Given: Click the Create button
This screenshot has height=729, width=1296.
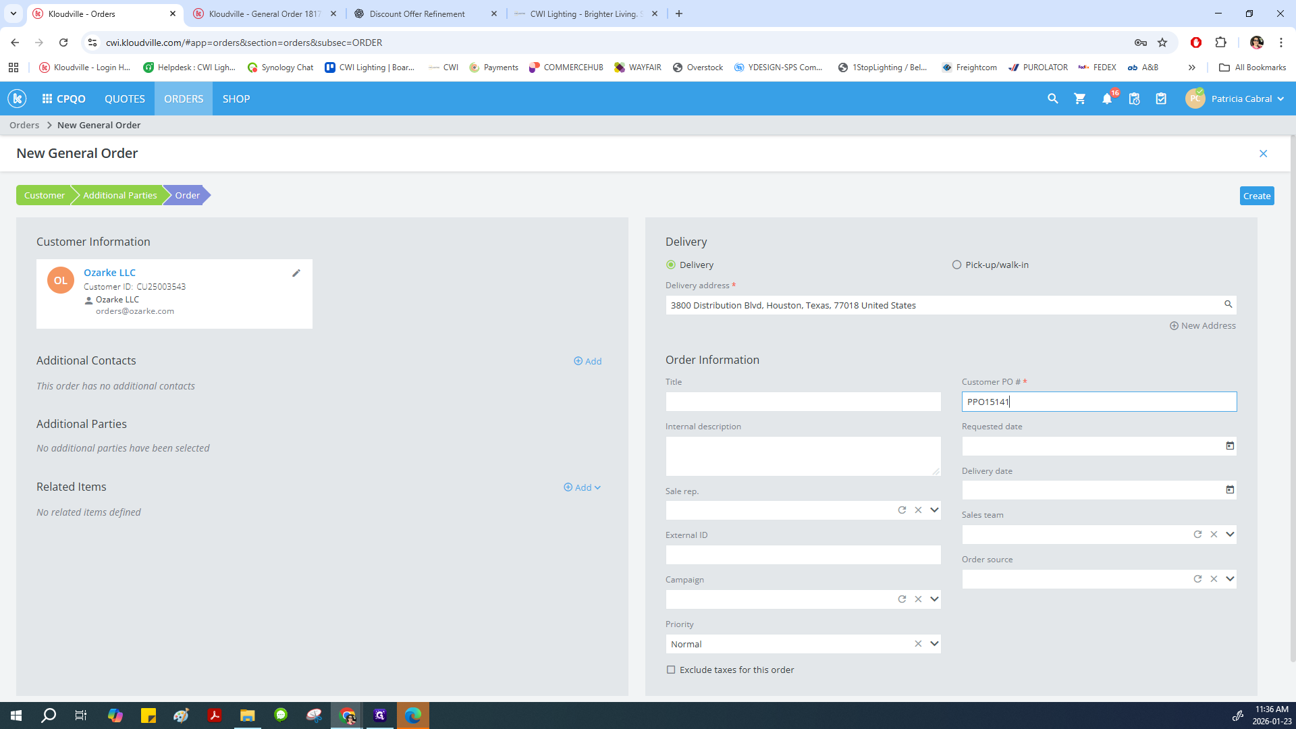Looking at the screenshot, I should tap(1256, 196).
